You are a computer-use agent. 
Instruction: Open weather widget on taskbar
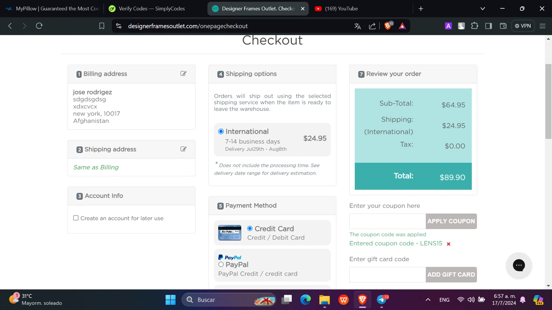click(x=36, y=299)
